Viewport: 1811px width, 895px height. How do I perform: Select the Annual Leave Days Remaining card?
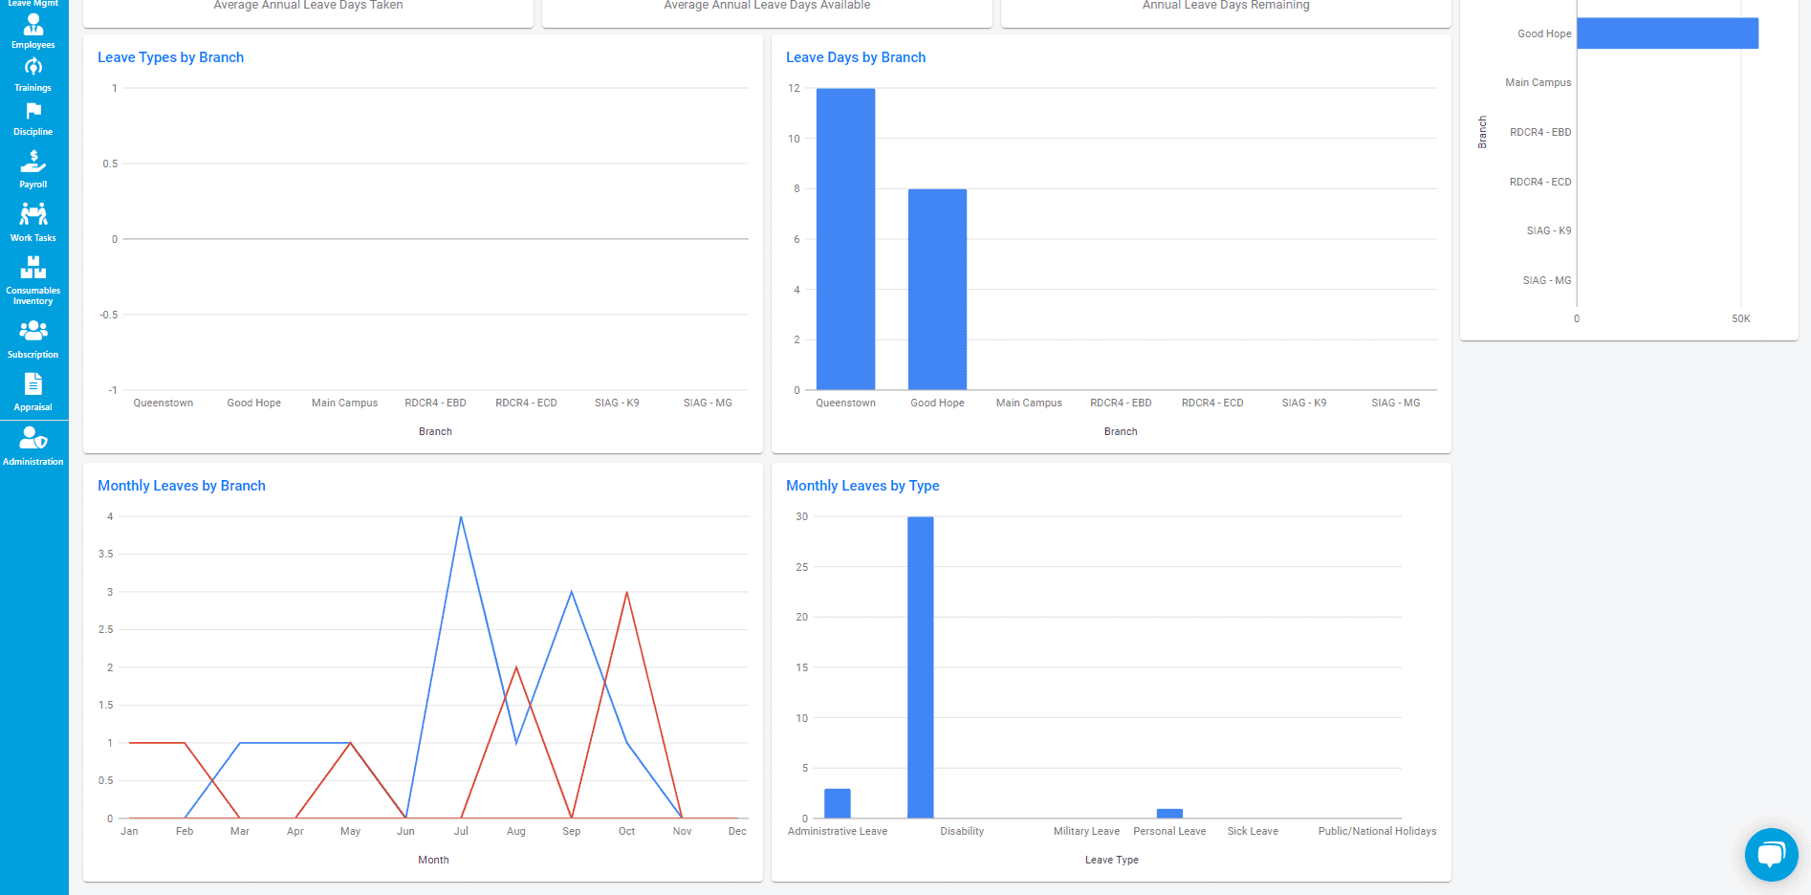[1226, 7]
